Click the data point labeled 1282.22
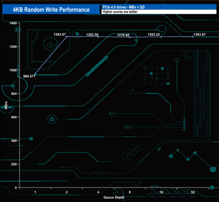Image resolution: width=219 pixels, height=202 pixels. click(x=161, y=37)
